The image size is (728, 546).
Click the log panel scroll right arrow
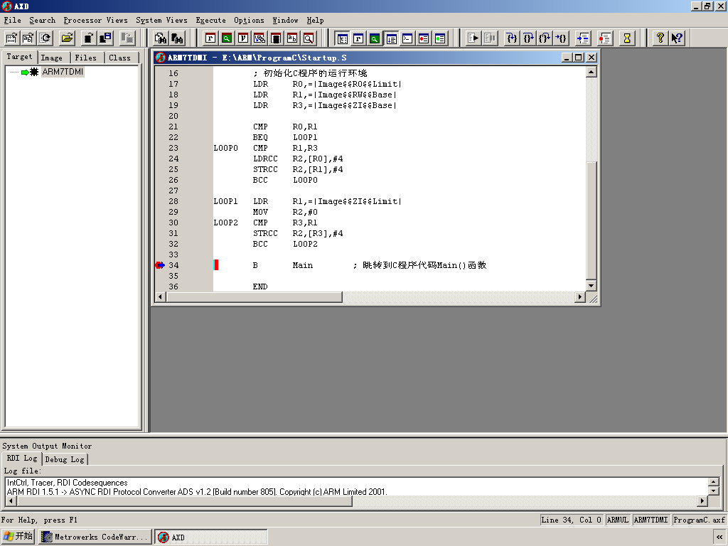tap(702, 501)
